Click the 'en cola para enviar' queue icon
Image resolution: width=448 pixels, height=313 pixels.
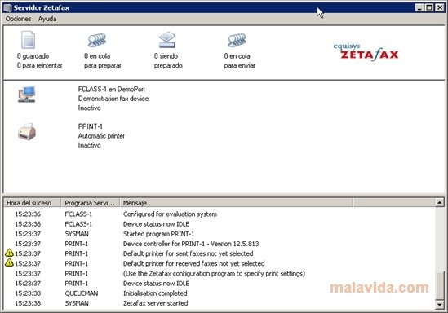coord(237,40)
